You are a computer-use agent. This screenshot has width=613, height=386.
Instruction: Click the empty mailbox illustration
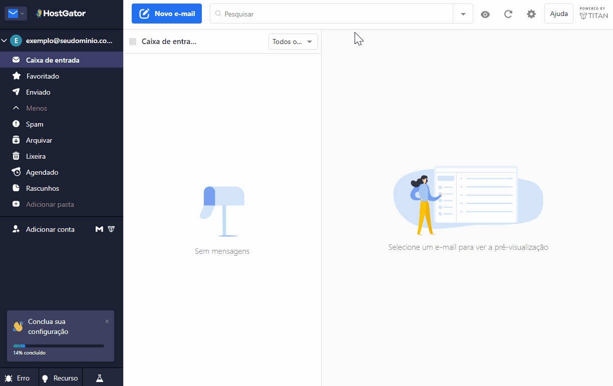pyautogui.click(x=222, y=211)
